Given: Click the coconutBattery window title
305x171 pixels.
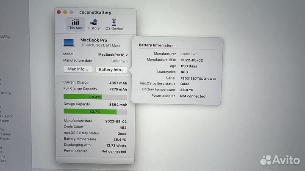Looking at the screenshot, I should click(x=95, y=13).
